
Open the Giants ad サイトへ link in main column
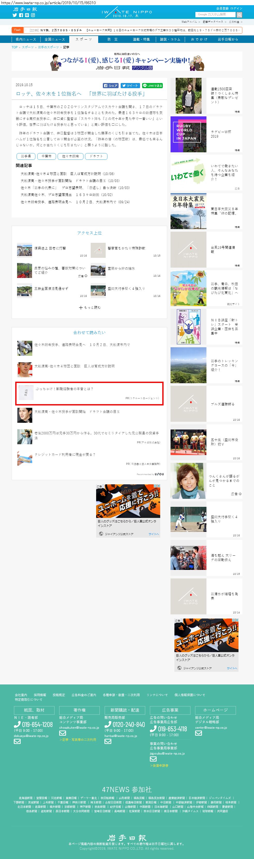point(154,534)
